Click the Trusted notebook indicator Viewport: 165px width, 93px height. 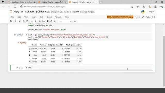tap(137, 17)
